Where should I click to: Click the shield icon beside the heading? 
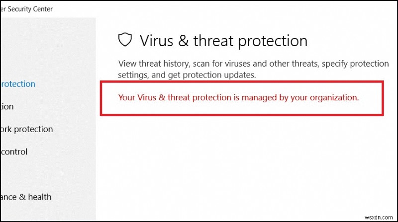125,40
